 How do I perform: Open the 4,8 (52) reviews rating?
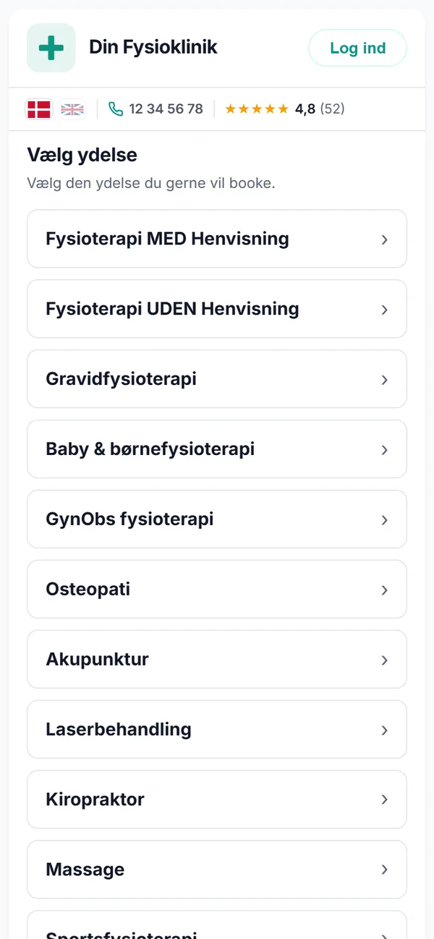[320, 109]
